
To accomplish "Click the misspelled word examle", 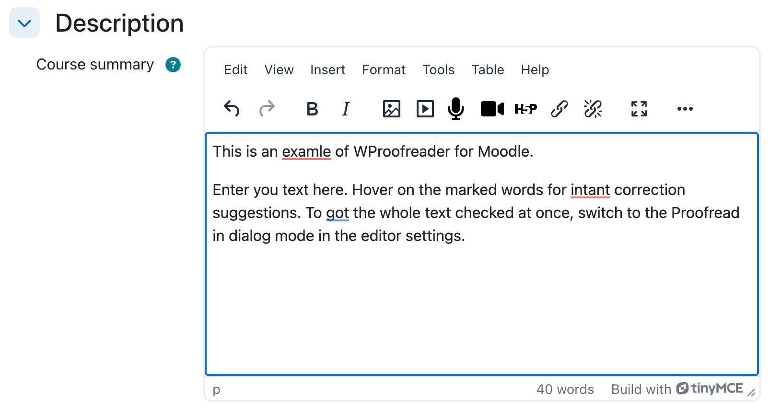I will pyautogui.click(x=306, y=151).
